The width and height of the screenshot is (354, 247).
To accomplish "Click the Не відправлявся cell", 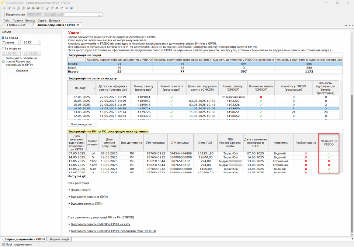I will coord(233,97).
